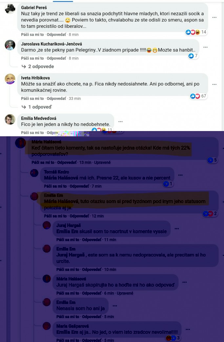Open three-dot menu on Jaroslava Kuchariková-Jenčová comment
The width and height of the screenshot is (224, 342).
pyautogui.click(x=205, y=47)
